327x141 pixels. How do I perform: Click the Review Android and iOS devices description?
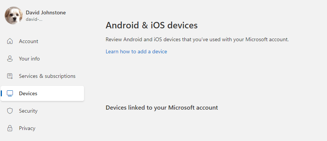197,40
